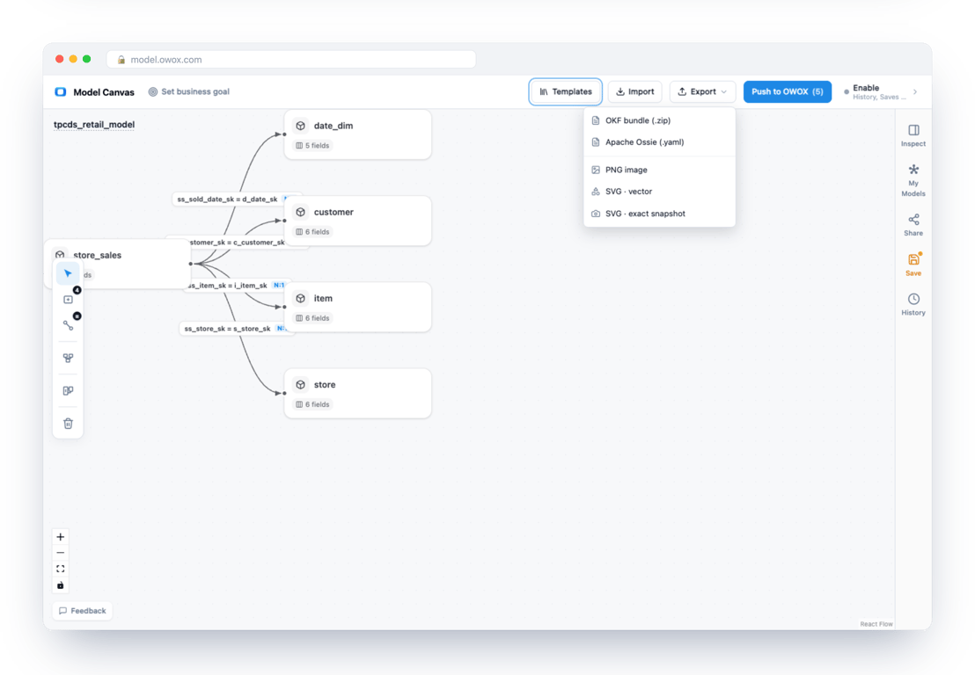This screenshot has height=675, width=975.
Task: Export as PNG image
Action: coord(659,170)
